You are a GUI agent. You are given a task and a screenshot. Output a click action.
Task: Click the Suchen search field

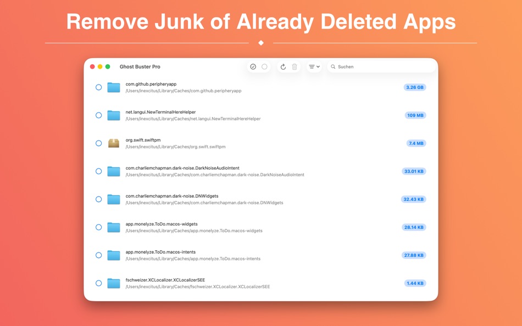(381, 67)
